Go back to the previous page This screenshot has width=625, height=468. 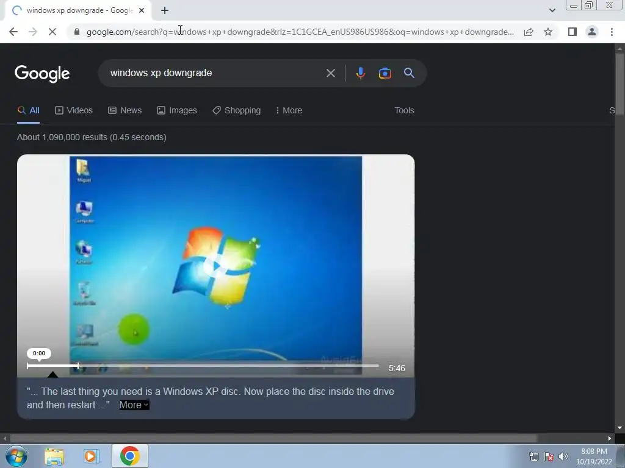(13, 32)
